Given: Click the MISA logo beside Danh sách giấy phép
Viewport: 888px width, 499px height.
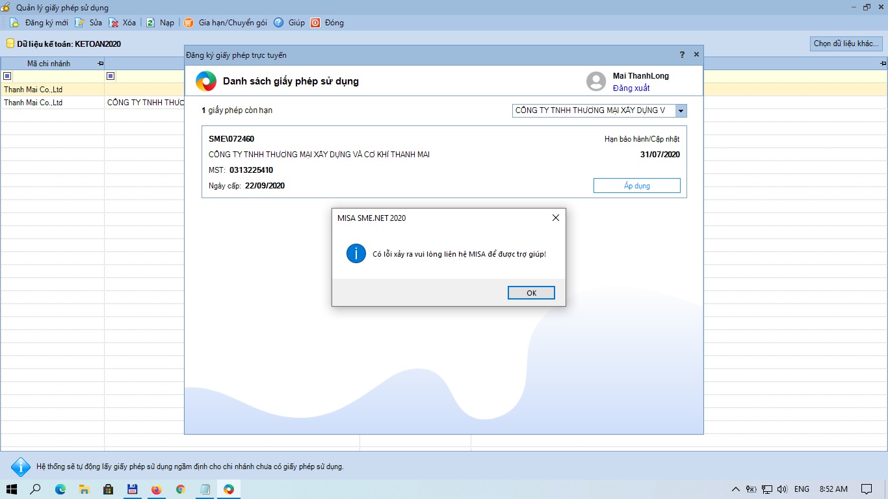Looking at the screenshot, I should [x=206, y=81].
